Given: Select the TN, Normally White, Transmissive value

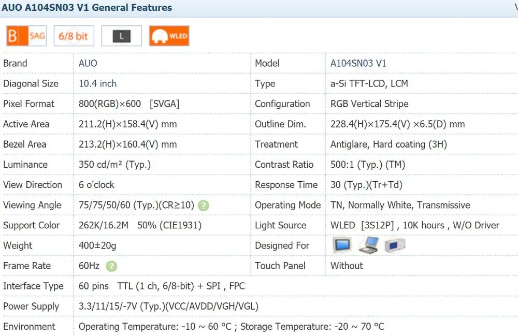Looking at the screenshot, I should click(400, 206).
